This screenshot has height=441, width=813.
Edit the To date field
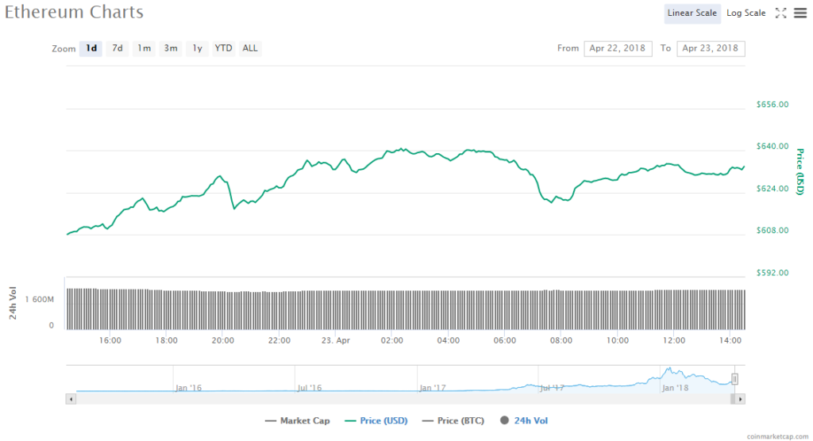click(711, 48)
